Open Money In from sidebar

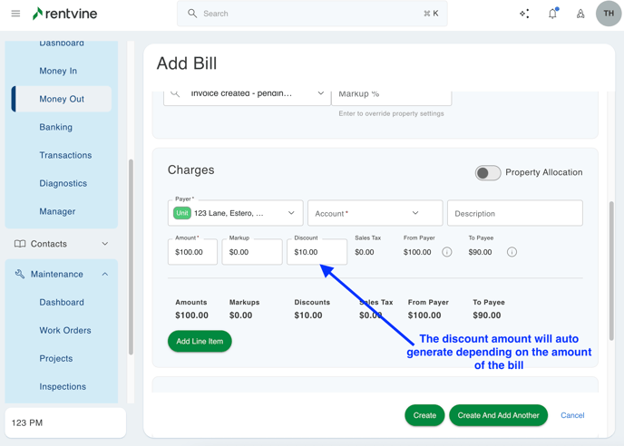[x=58, y=71]
